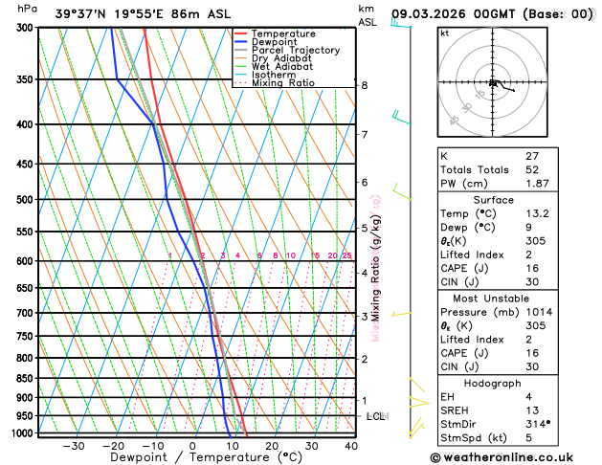Click the surface Temp value 13.2
This screenshot has width=602, height=465.
coord(538,213)
